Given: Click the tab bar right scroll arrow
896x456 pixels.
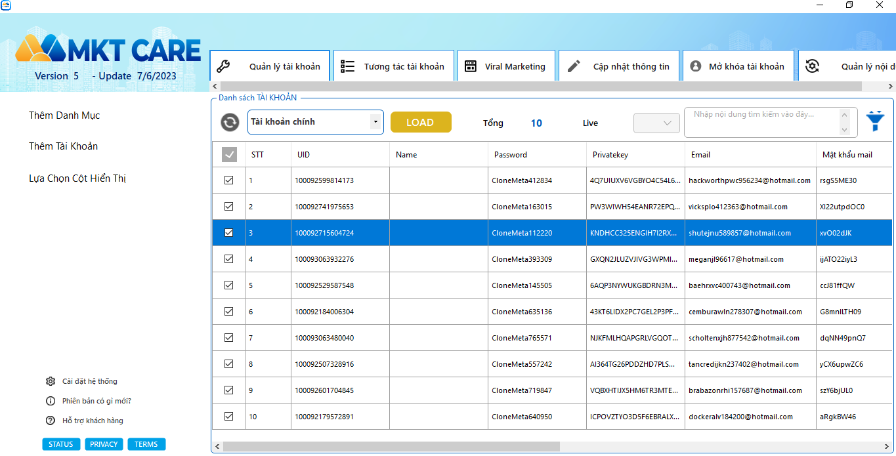Looking at the screenshot, I should [891, 87].
